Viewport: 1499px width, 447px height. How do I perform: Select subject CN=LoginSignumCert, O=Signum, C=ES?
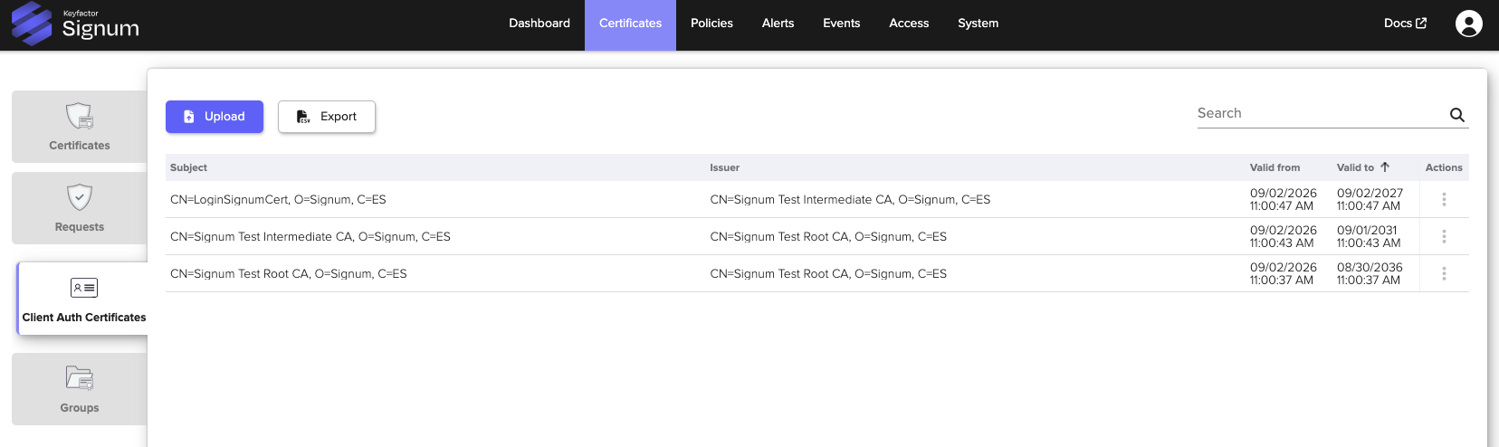pyautogui.click(x=278, y=200)
